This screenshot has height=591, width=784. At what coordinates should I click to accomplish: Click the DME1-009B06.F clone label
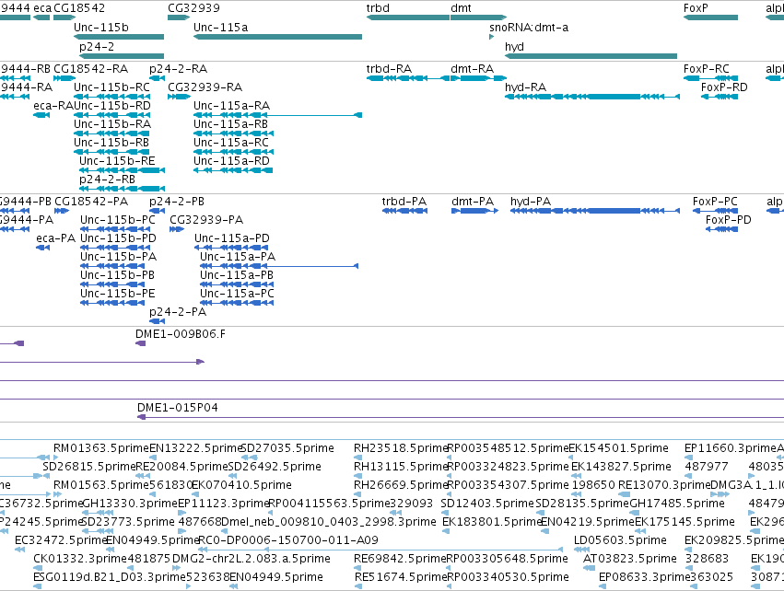coord(181,334)
